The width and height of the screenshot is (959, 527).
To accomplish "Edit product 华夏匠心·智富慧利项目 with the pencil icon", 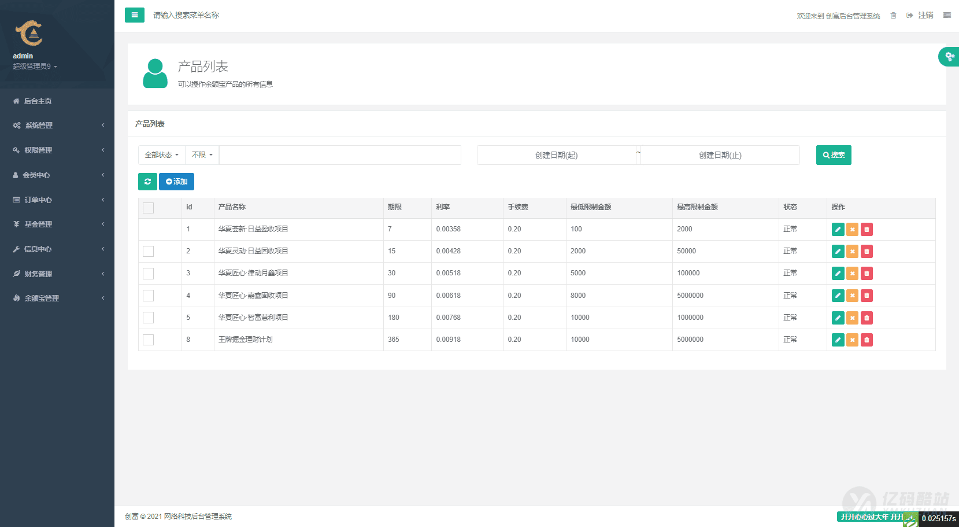I will [838, 318].
